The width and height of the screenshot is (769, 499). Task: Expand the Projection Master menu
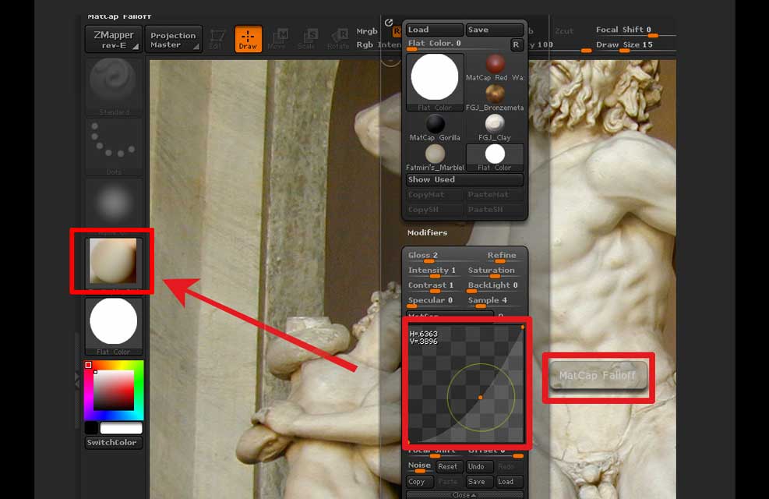(x=173, y=39)
